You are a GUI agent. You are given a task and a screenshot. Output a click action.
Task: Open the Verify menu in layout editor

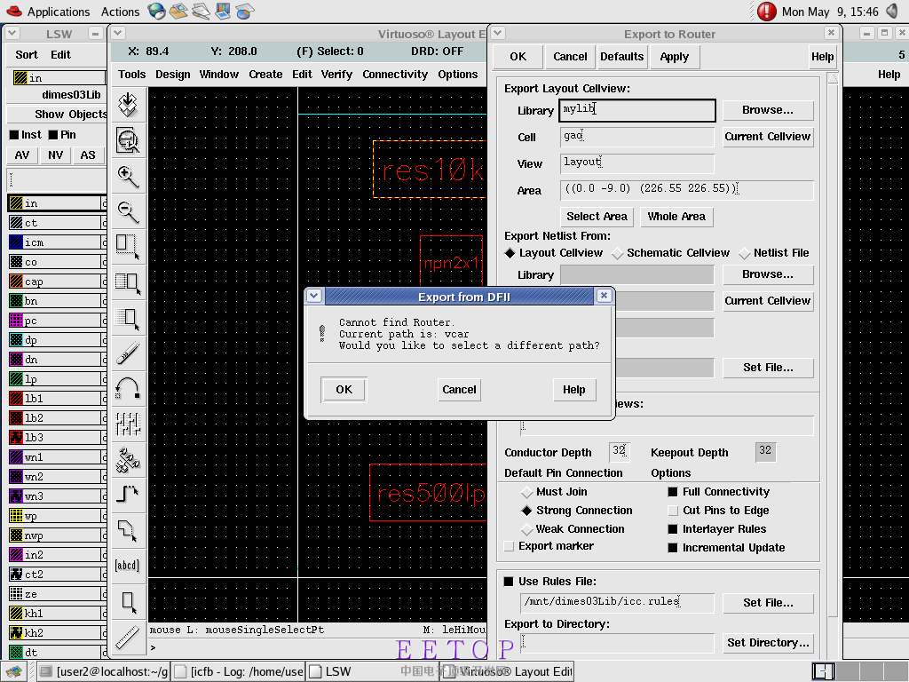pyautogui.click(x=336, y=75)
